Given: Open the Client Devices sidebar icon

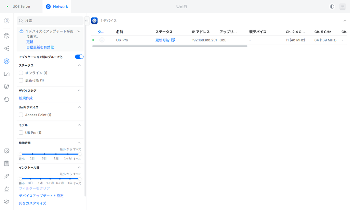Looking at the screenshot, I should pyautogui.click(x=7, y=74).
